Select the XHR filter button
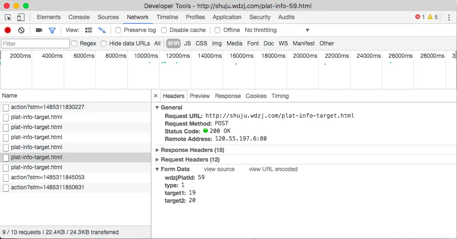The width and height of the screenshot is (457, 239). click(x=173, y=43)
